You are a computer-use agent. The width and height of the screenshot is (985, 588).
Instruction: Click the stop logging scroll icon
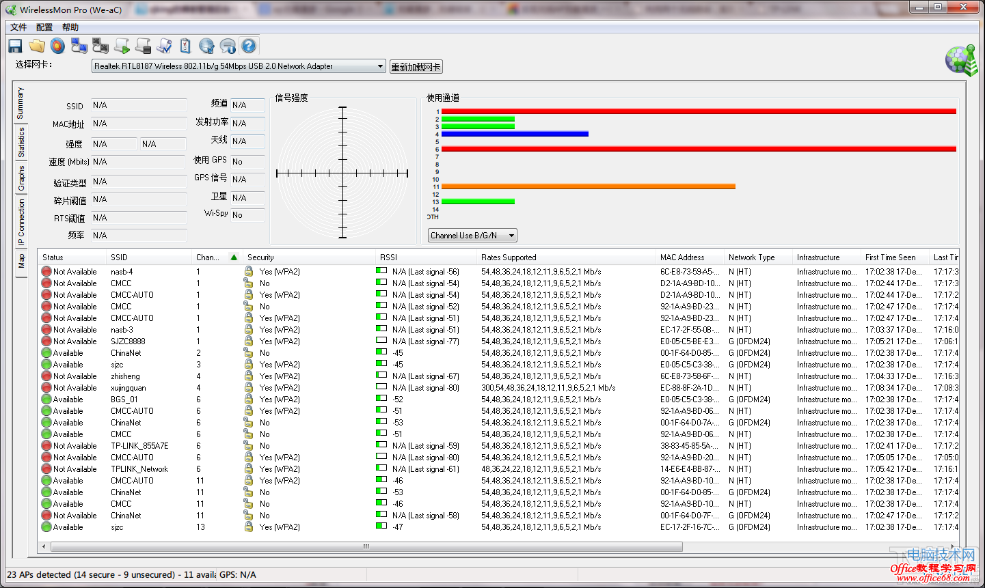pyautogui.click(x=143, y=46)
